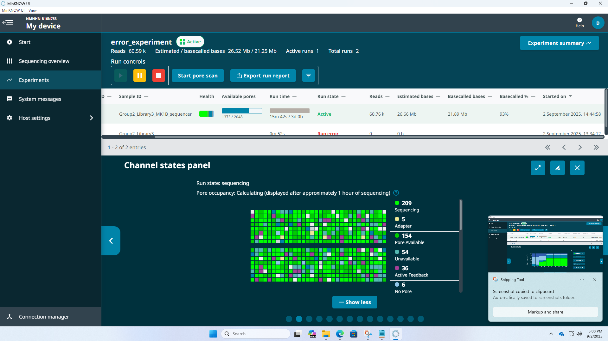Collapse the sidebar hamburger menu
This screenshot has height=341, width=608.
[8, 23]
